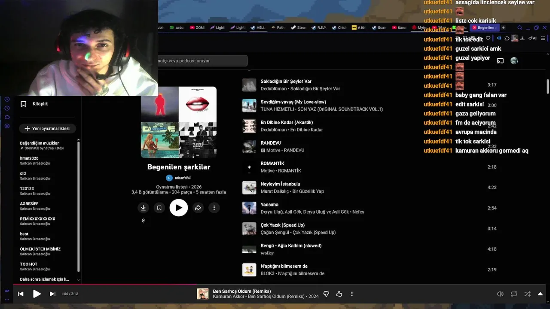Create playlist with Yeni oynatma listesi

(x=47, y=128)
